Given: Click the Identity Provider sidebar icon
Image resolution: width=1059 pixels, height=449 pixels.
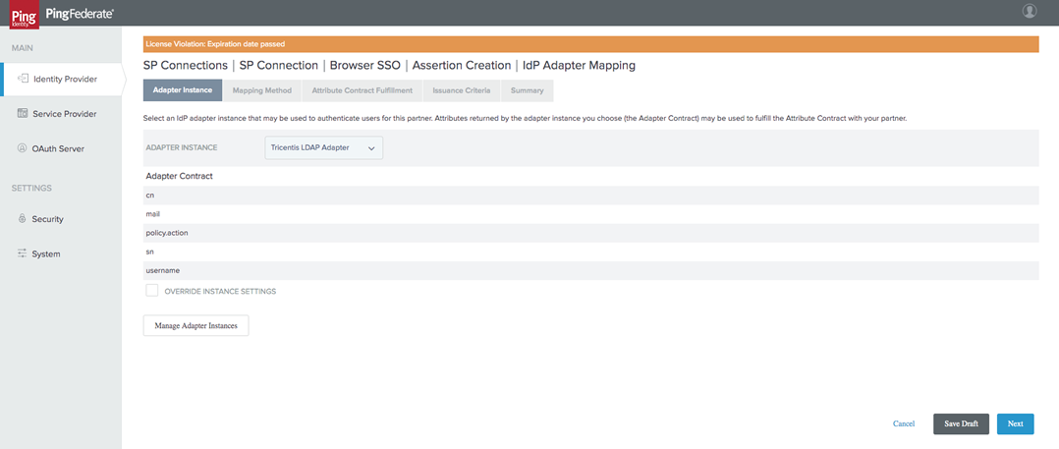Looking at the screenshot, I should coord(22,79).
